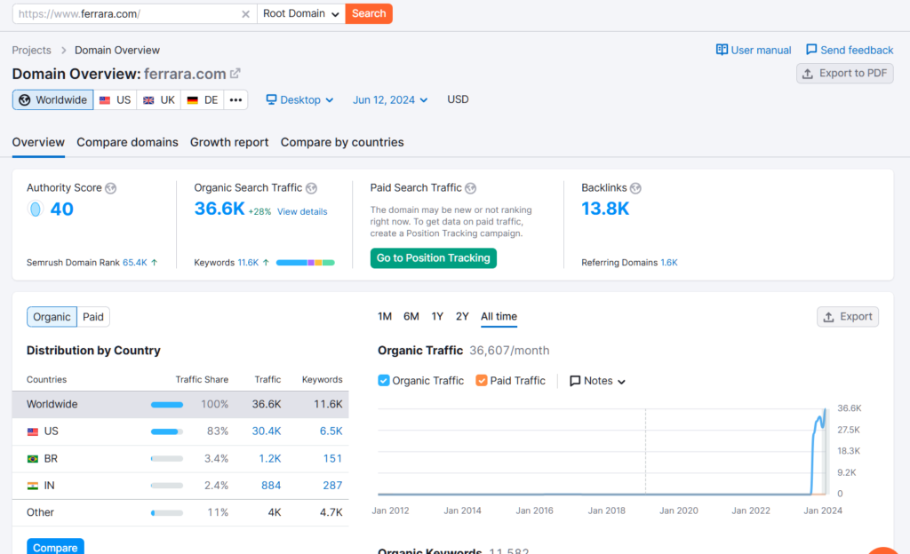Click Semrush Domain Rank up arrow
Image resolution: width=910 pixels, height=554 pixels.
tap(155, 263)
